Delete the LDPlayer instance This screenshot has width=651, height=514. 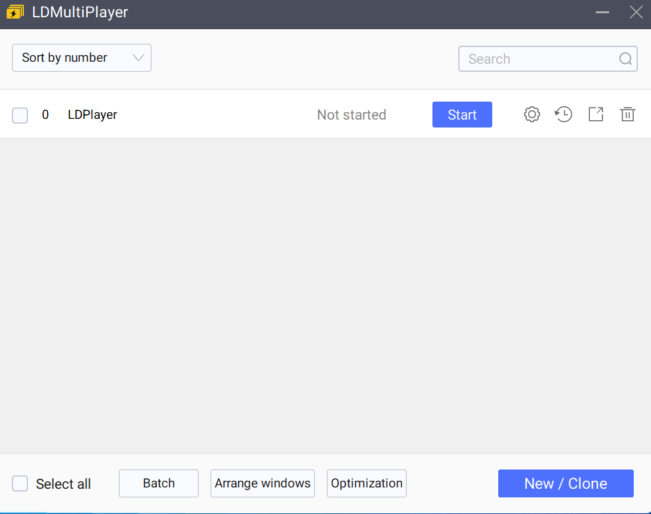[627, 114]
